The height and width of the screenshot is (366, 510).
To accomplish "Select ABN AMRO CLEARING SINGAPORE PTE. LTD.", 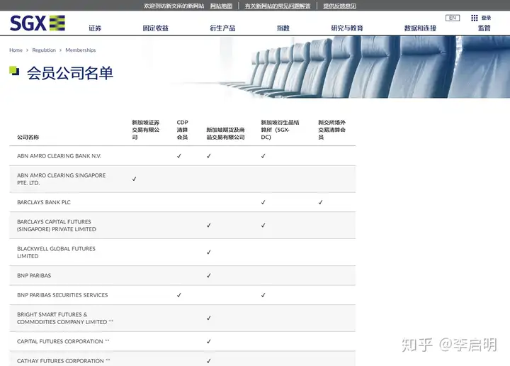I will click(x=61, y=179).
